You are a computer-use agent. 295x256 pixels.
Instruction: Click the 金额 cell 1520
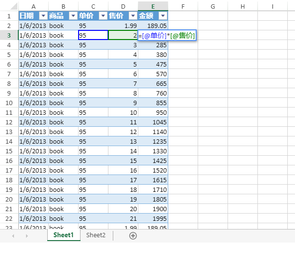coord(153,170)
